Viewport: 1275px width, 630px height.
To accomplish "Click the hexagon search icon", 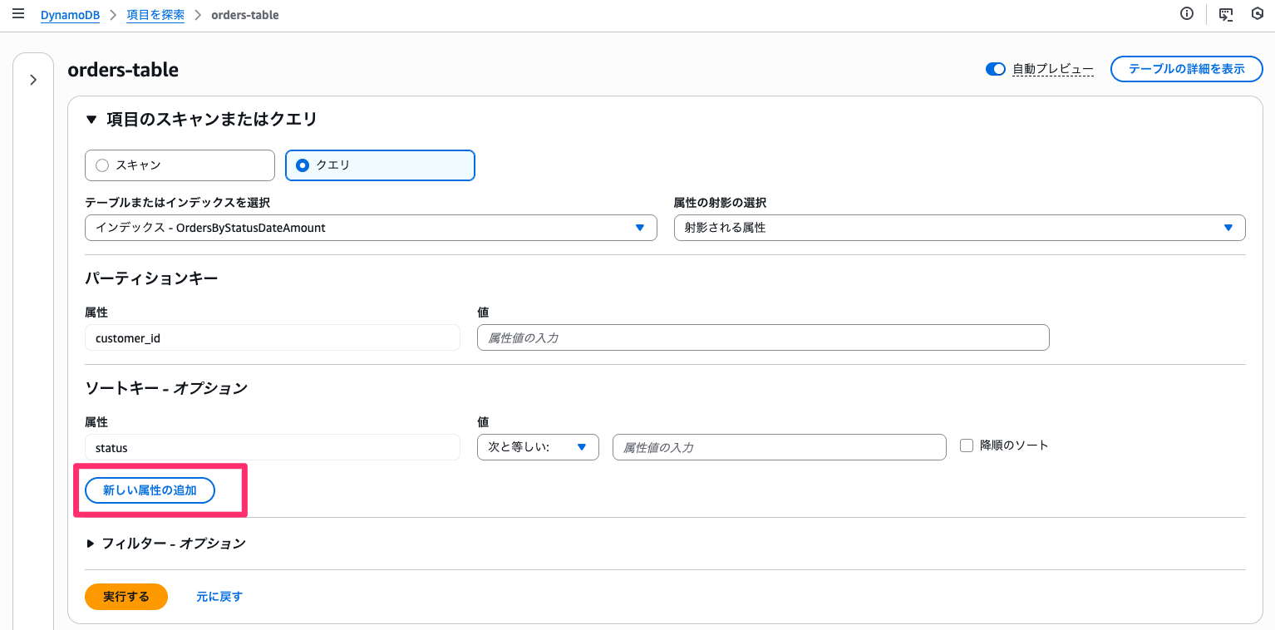I will pyautogui.click(x=1258, y=14).
